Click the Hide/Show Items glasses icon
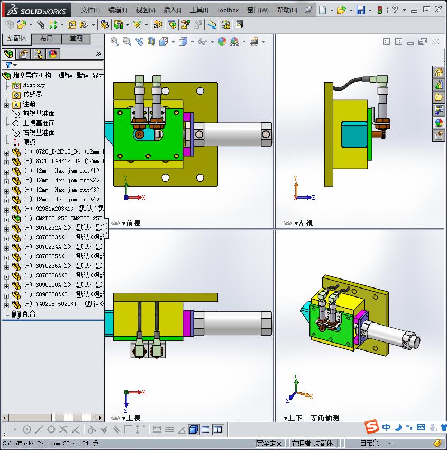447x450 pixels. 203,42
